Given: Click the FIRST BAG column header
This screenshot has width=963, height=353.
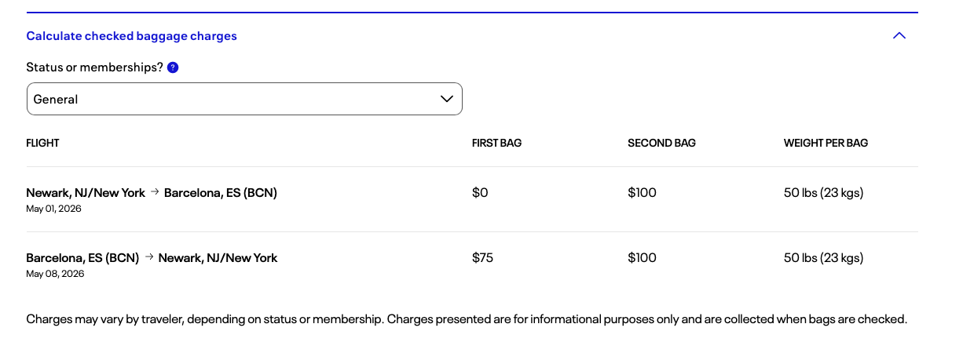Looking at the screenshot, I should [496, 143].
